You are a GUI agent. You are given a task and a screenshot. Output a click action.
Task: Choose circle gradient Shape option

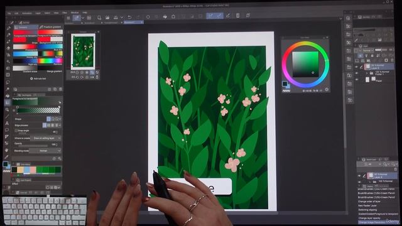(x=53, y=119)
